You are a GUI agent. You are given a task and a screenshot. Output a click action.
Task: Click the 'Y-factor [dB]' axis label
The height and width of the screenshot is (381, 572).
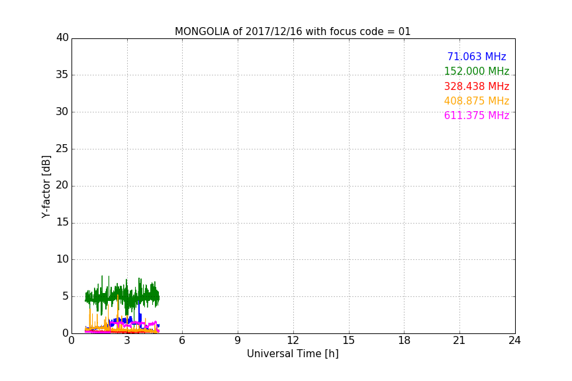(46, 187)
